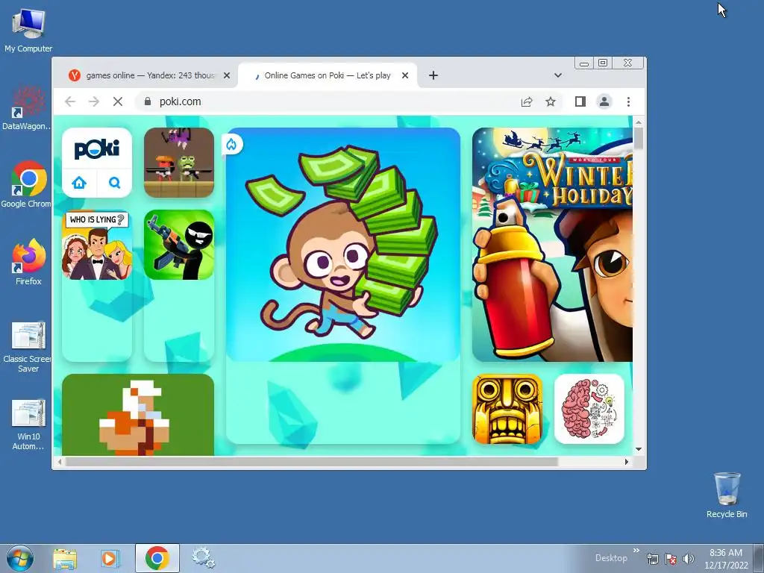Open the gears settings taskbar icon
764x573 pixels.
tap(203, 558)
